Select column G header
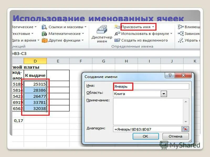The image size is (210, 157). (x=103, y=61)
